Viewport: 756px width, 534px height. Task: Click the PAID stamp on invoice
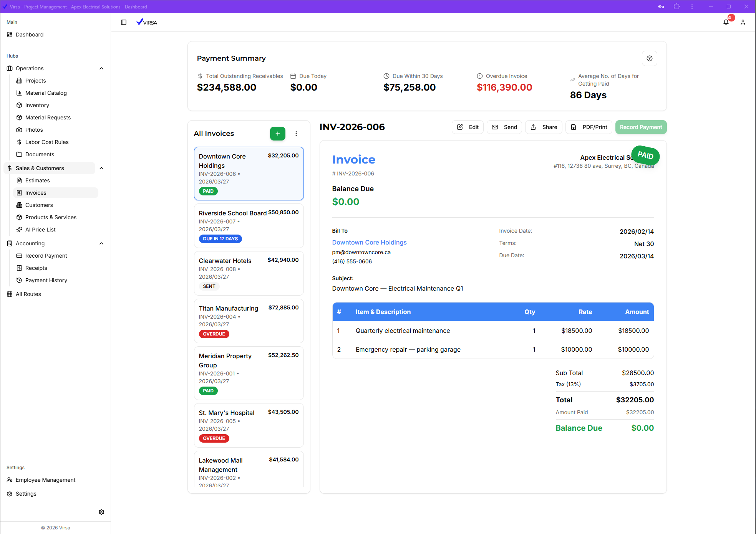(645, 155)
